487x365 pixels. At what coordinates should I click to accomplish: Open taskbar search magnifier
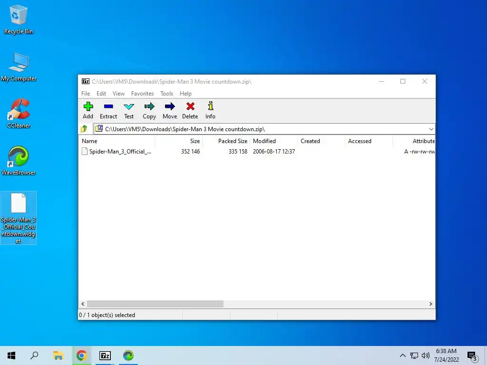34,355
